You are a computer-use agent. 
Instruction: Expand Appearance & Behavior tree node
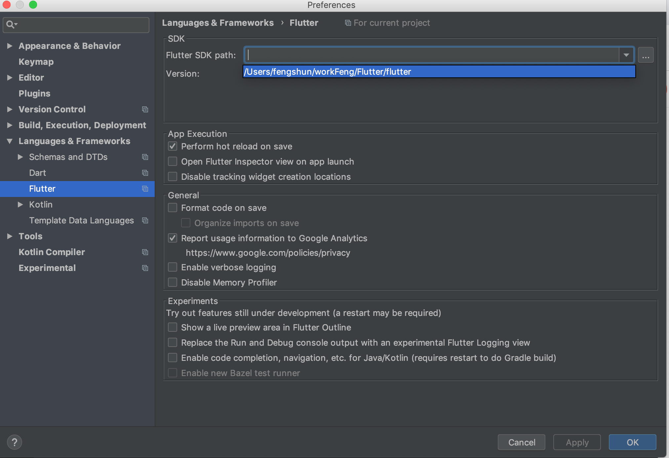pyautogui.click(x=10, y=46)
